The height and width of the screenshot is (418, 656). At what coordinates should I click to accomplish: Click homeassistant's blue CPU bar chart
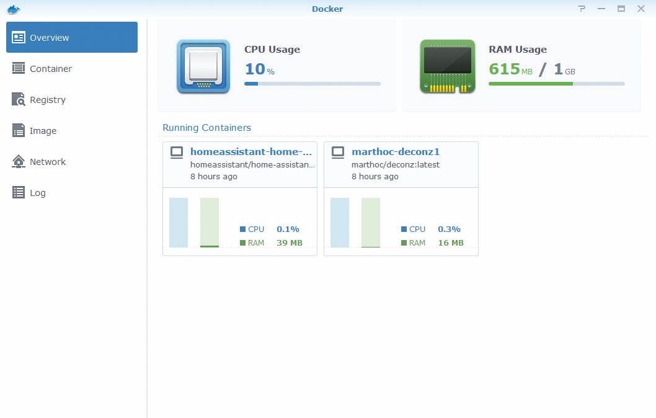tap(179, 223)
